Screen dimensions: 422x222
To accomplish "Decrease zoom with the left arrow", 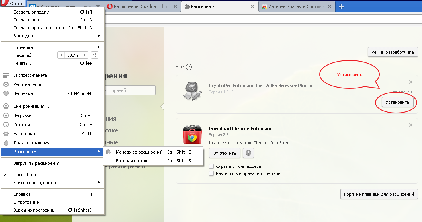I will [61, 55].
